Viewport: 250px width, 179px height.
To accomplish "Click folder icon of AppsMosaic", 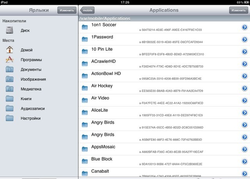I will [x=85, y=149].
